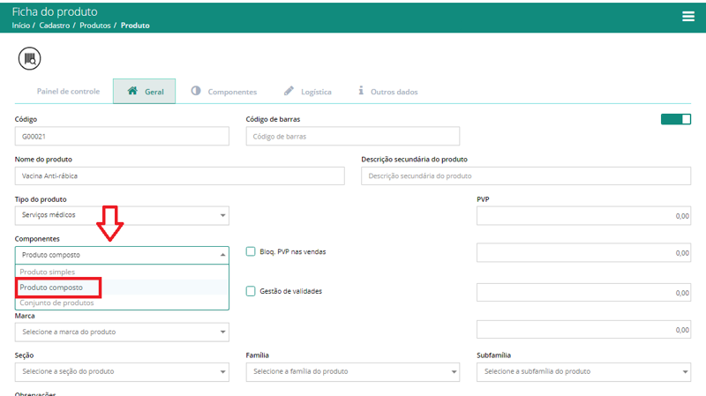Click the Código de barras field

352,137
